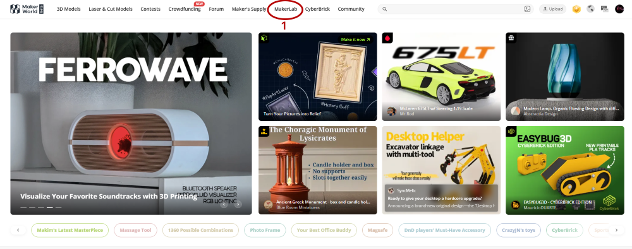Show previous slide in FERROWAVE banner
The width and height of the screenshot is (632, 249).
pos(224,204)
